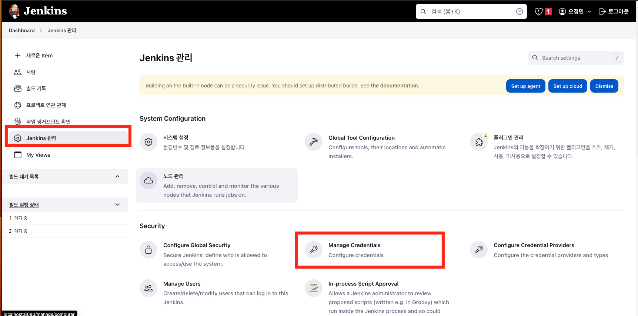Click the plugin update count badge '2'

coord(485,136)
